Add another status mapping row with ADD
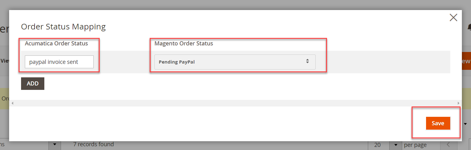471x150 pixels. (33, 84)
